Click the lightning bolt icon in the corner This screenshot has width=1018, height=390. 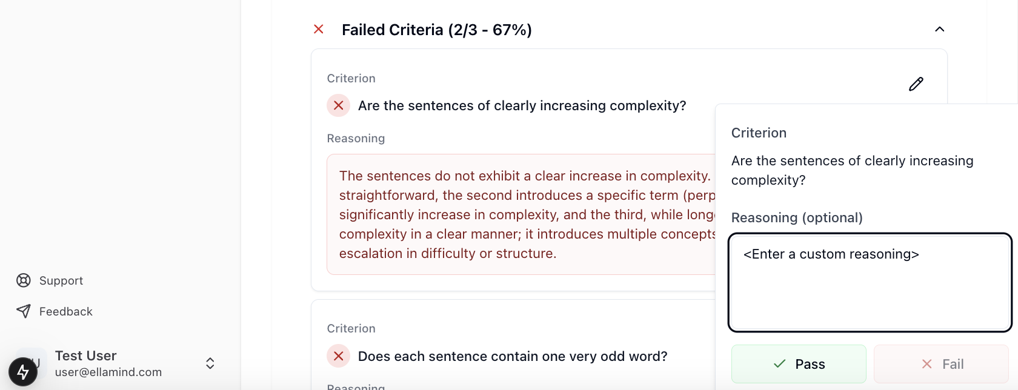pyautogui.click(x=23, y=371)
